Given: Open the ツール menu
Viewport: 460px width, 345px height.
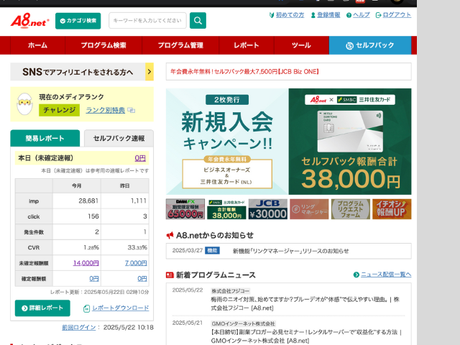Looking at the screenshot, I should (301, 45).
